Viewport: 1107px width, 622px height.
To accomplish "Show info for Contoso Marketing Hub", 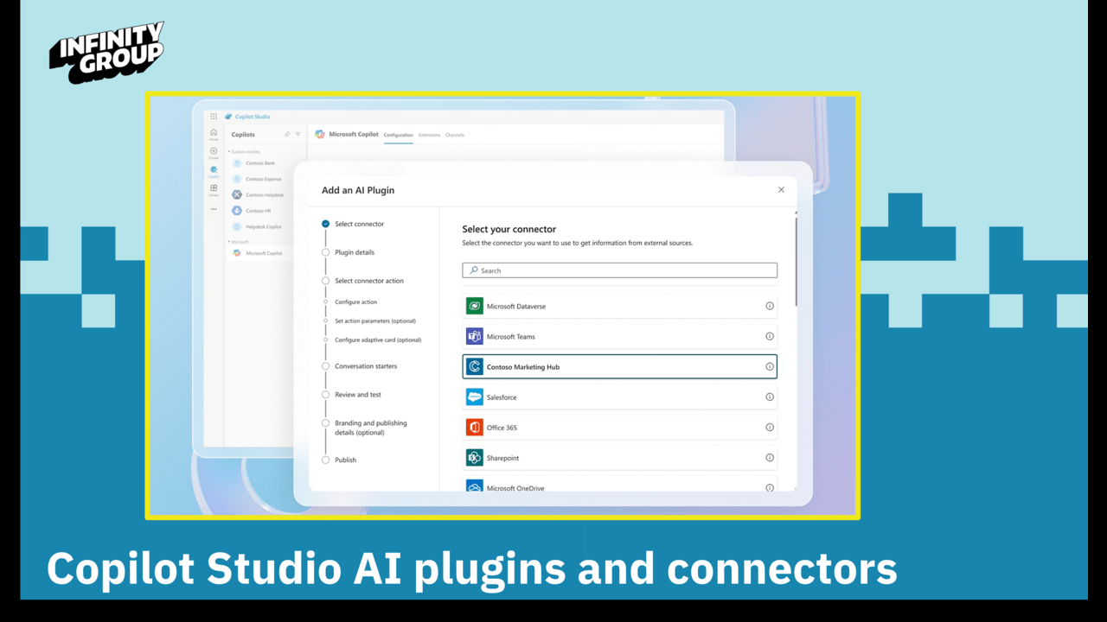I will (770, 366).
